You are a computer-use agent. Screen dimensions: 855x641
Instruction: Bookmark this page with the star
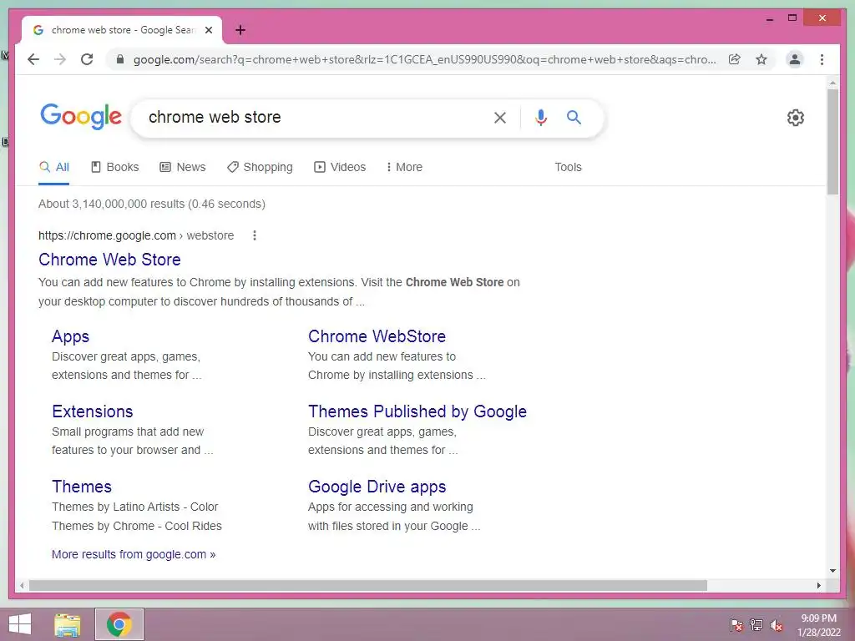(x=761, y=59)
